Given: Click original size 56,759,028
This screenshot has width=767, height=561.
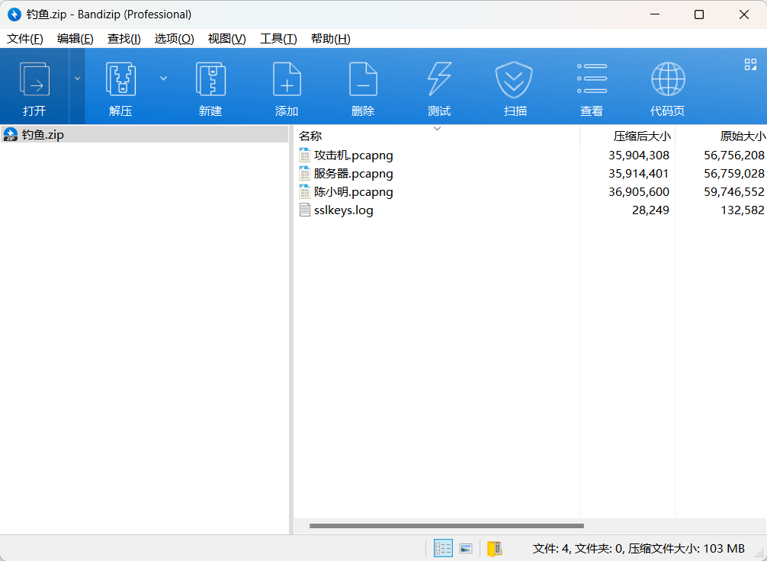Looking at the screenshot, I should [x=734, y=173].
